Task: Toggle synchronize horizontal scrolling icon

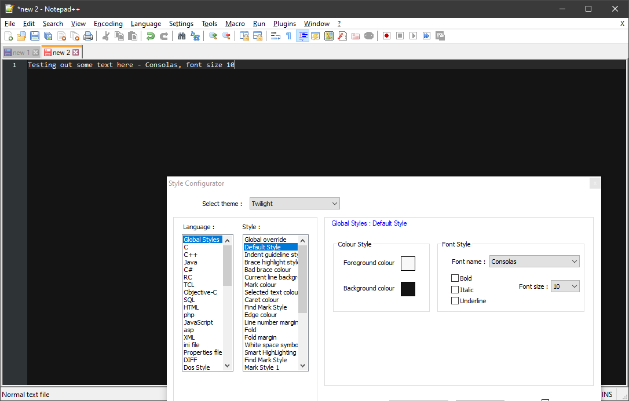Action: [258, 36]
